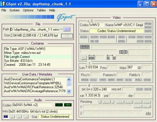Click the SVCD resizing button

pyautogui.click(x=129, y=102)
